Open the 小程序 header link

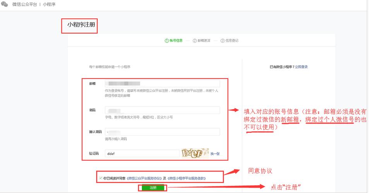pyautogui.click(x=49, y=5)
